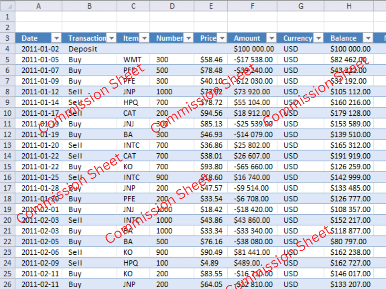Viewport: 386px width, 289px height.
Task: Select the date cell 2011-02-05
Action: pos(38,242)
